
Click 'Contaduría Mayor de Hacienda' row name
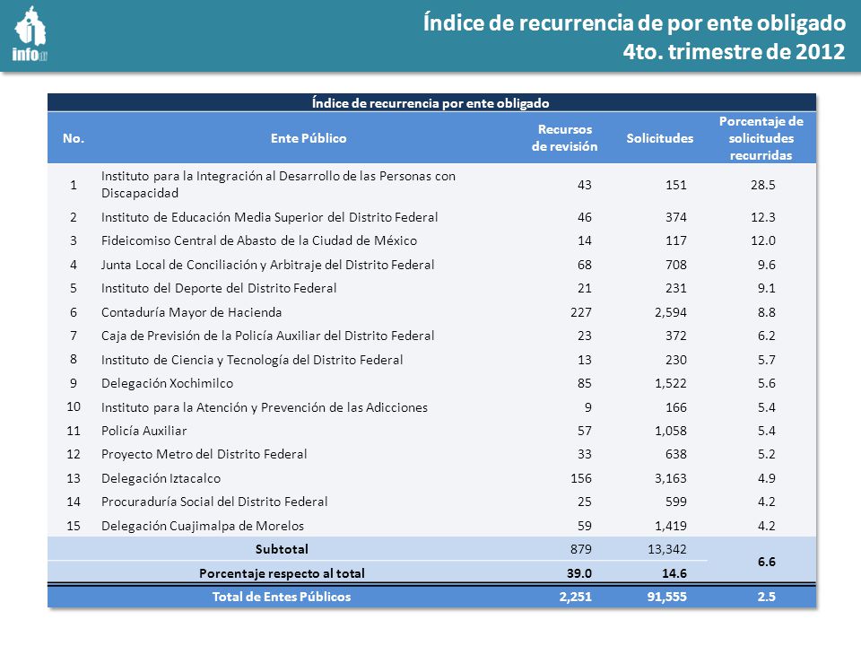[191, 312]
